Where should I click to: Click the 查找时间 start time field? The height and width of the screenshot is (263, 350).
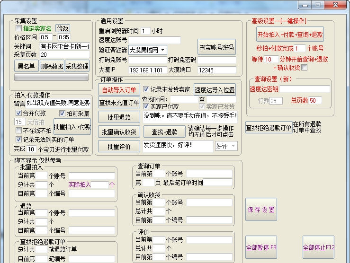tap(184, 99)
